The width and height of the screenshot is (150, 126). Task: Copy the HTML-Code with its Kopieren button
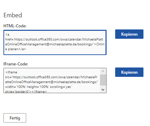tap(129, 34)
